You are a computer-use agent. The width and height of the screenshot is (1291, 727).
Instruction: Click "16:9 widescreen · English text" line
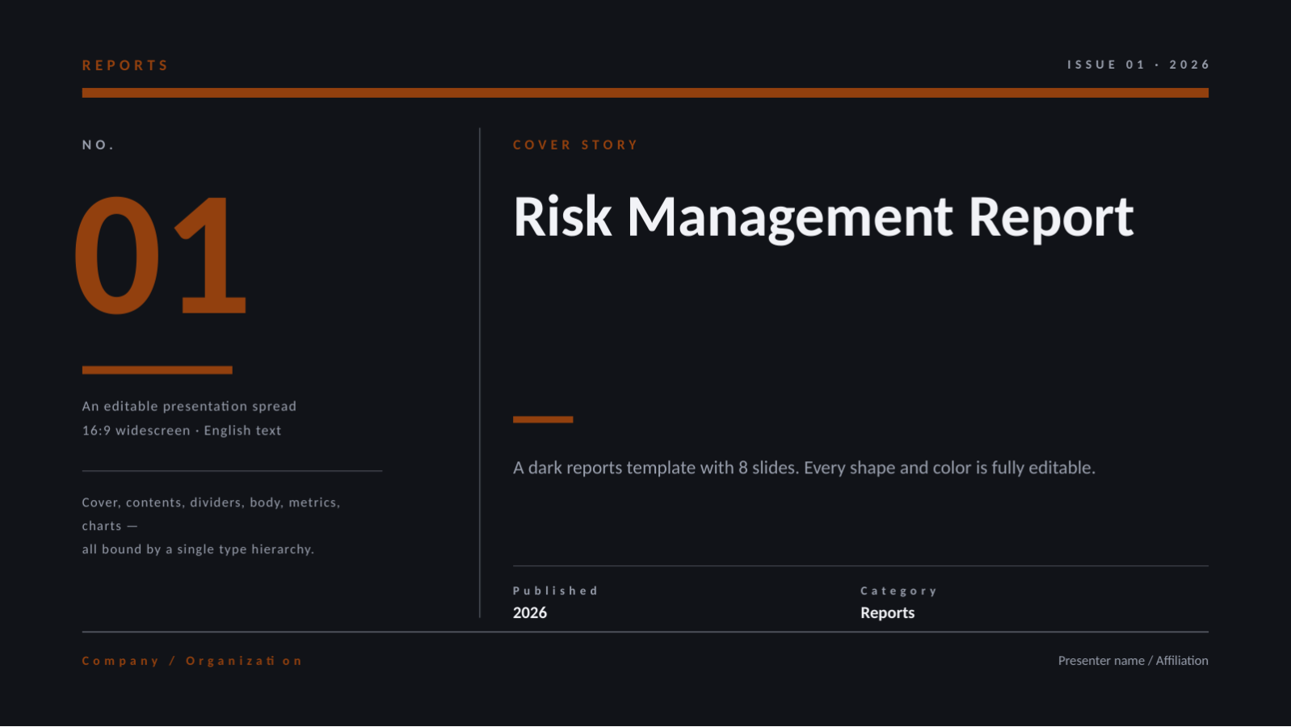click(182, 431)
